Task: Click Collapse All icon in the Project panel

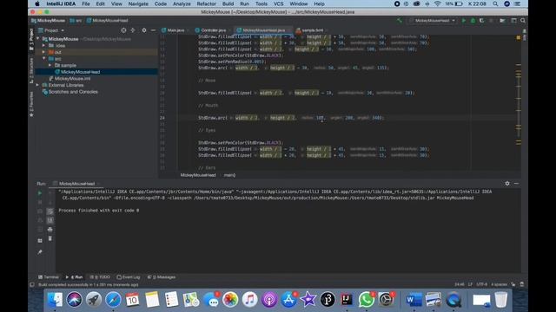Action: pyautogui.click(x=133, y=30)
